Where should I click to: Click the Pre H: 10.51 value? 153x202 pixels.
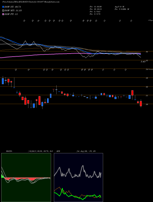(x=95, y=9)
